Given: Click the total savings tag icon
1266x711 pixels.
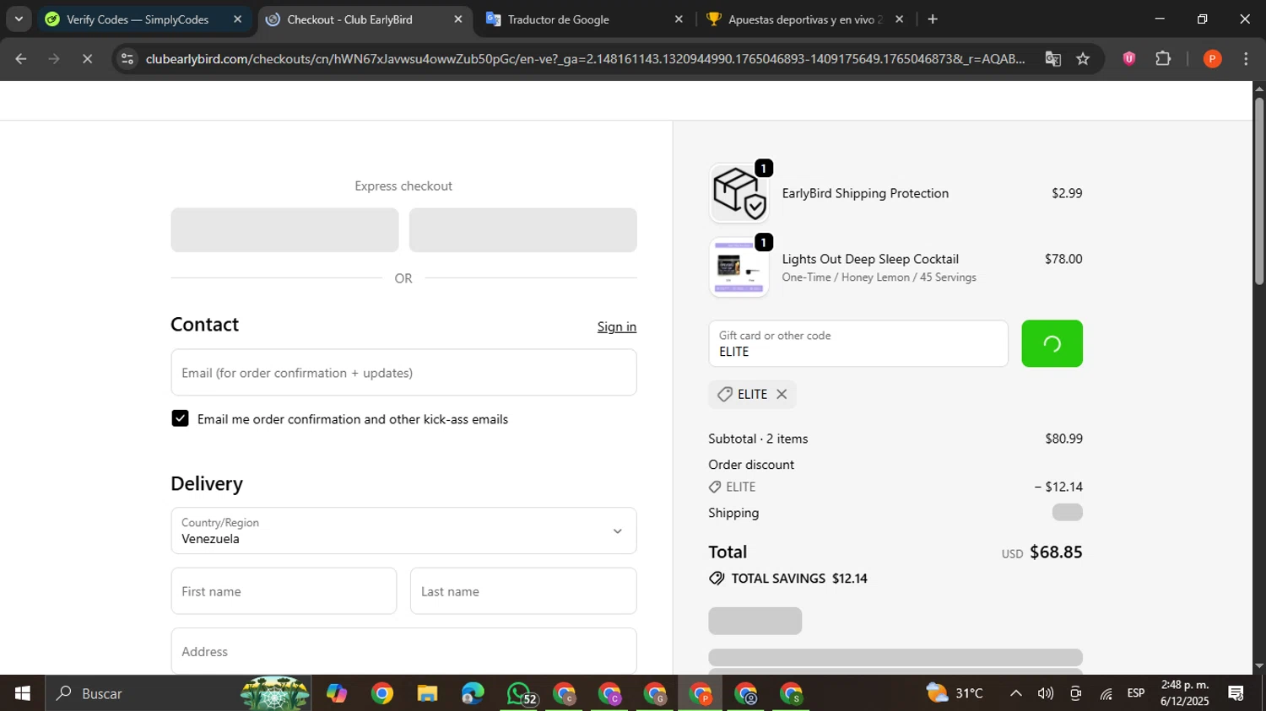Looking at the screenshot, I should (x=717, y=579).
